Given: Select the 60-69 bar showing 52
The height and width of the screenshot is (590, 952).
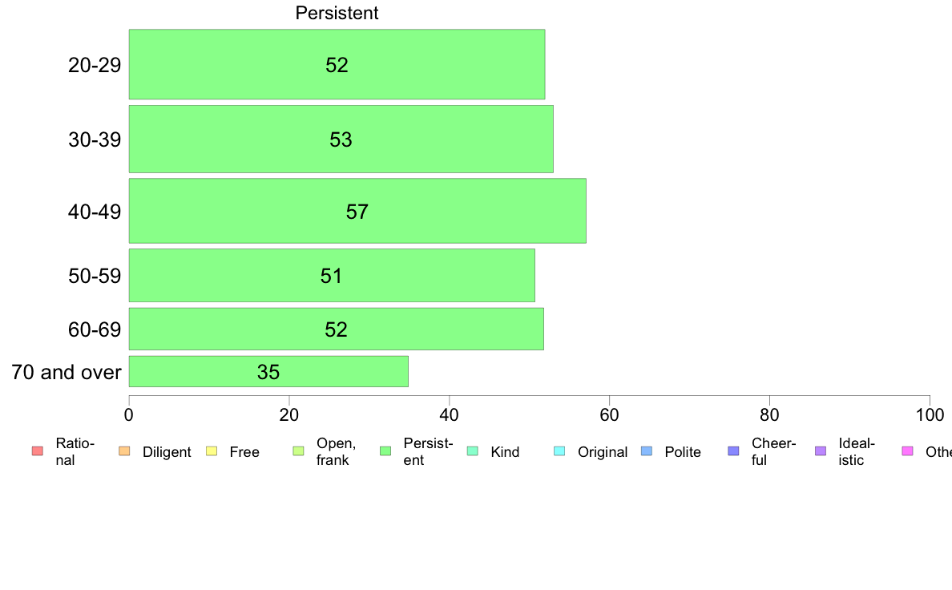Looking at the screenshot, I should [x=337, y=329].
